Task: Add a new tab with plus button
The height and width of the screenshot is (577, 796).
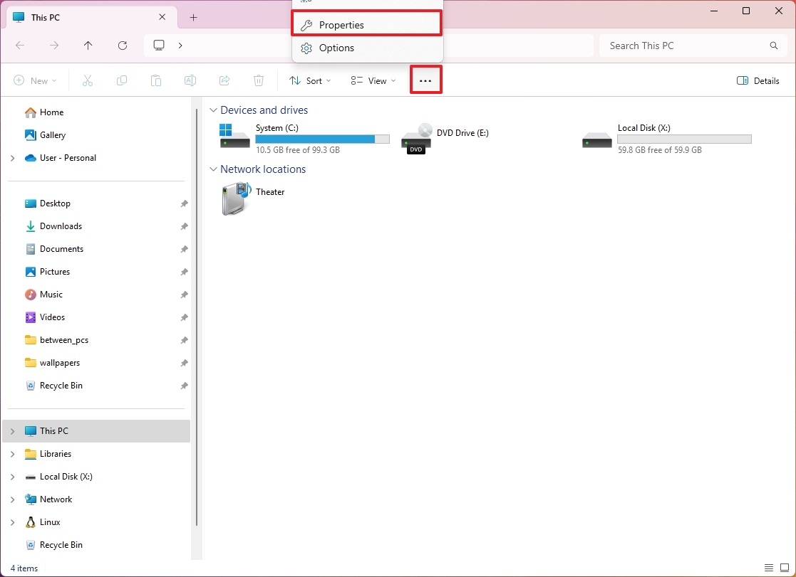Action: (x=193, y=18)
